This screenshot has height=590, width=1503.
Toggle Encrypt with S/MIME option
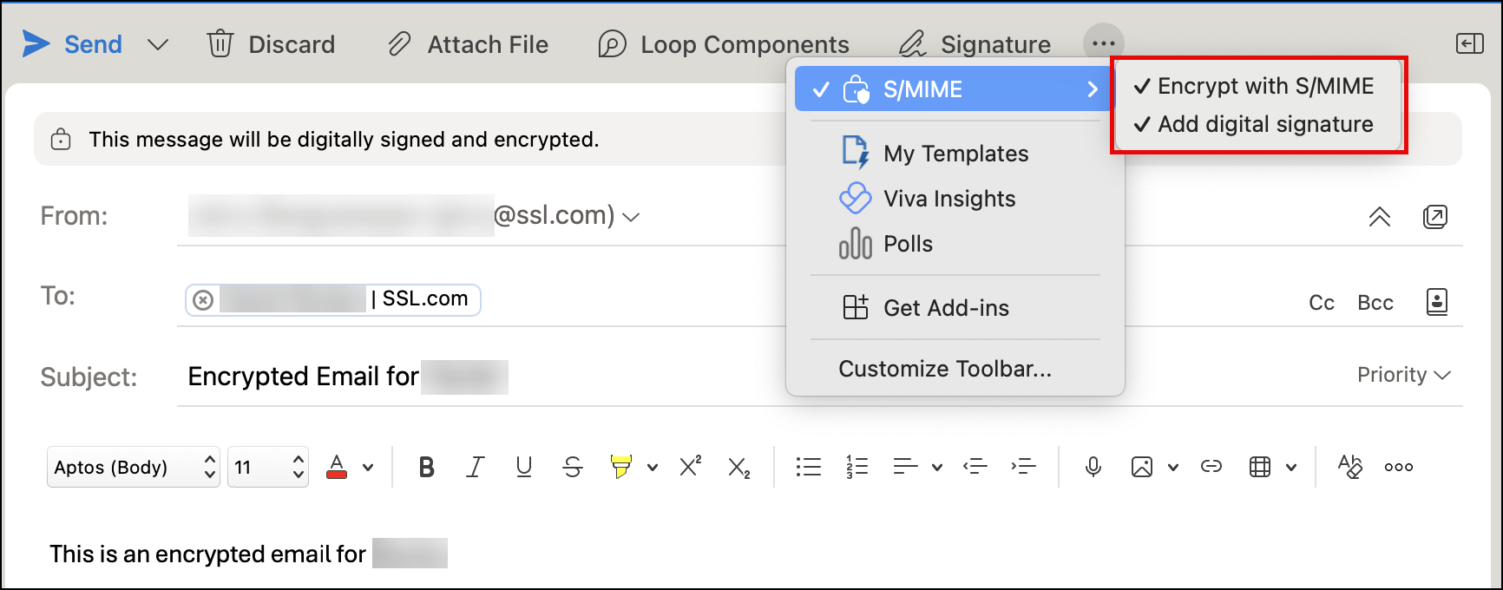click(1254, 86)
